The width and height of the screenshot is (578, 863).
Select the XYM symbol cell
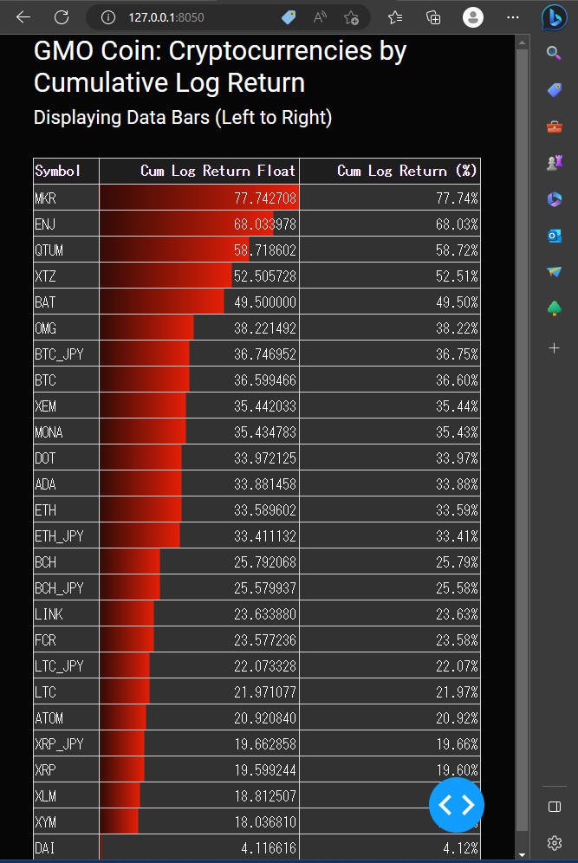[66, 821]
